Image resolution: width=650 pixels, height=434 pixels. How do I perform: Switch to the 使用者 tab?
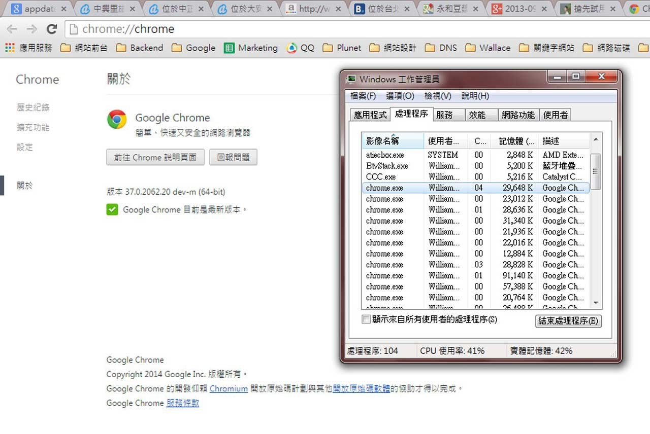pos(556,115)
